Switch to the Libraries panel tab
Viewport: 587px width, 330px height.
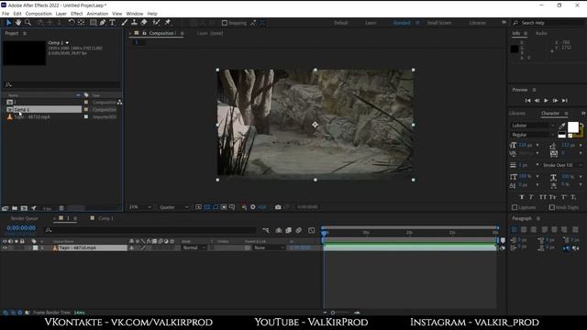point(516,114)
